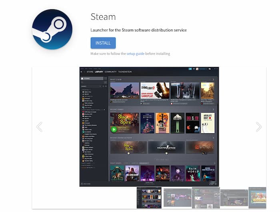
Task: Open the setup guide link
Action: point(135,54)
